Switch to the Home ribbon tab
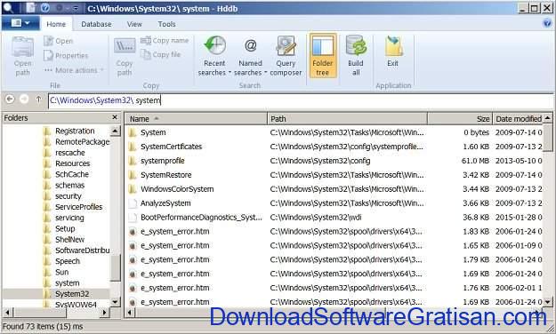 coord(56,24)
